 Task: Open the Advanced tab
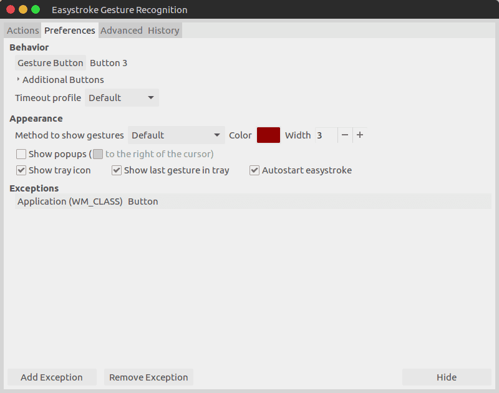(122, 31)
